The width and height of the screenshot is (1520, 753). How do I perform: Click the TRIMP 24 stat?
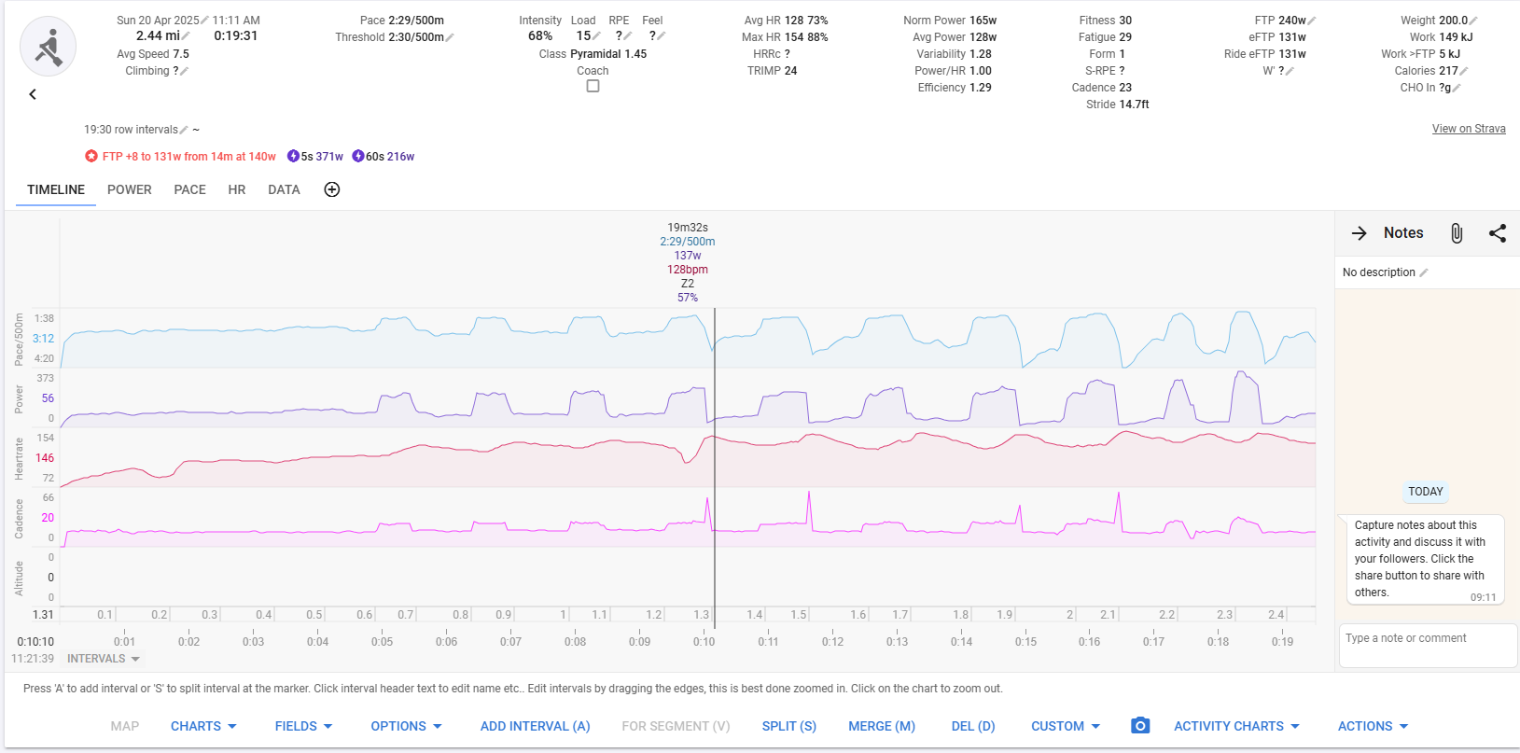[772, 71]
